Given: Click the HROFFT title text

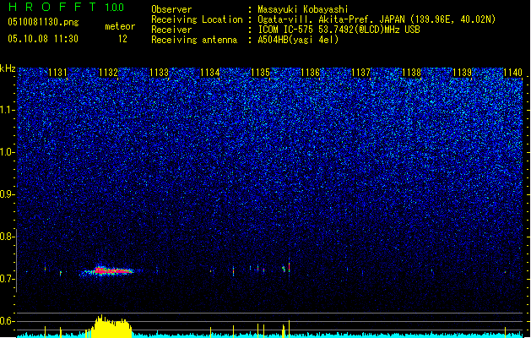Looking at the screenshot, I should coord(52,7).
